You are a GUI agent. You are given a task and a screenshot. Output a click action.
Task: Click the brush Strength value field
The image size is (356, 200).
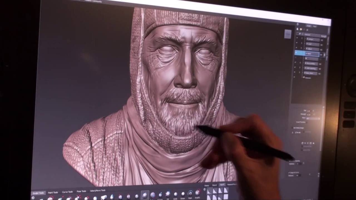tap(309, 115)
